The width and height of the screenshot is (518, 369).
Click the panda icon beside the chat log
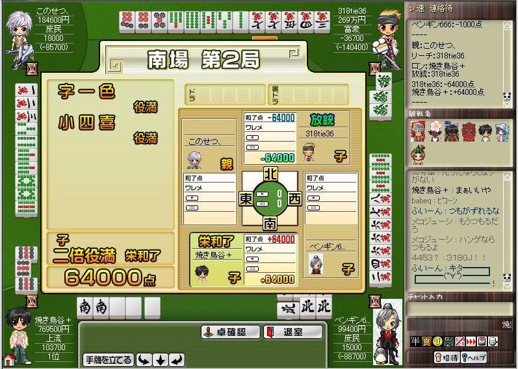[507, 277]
